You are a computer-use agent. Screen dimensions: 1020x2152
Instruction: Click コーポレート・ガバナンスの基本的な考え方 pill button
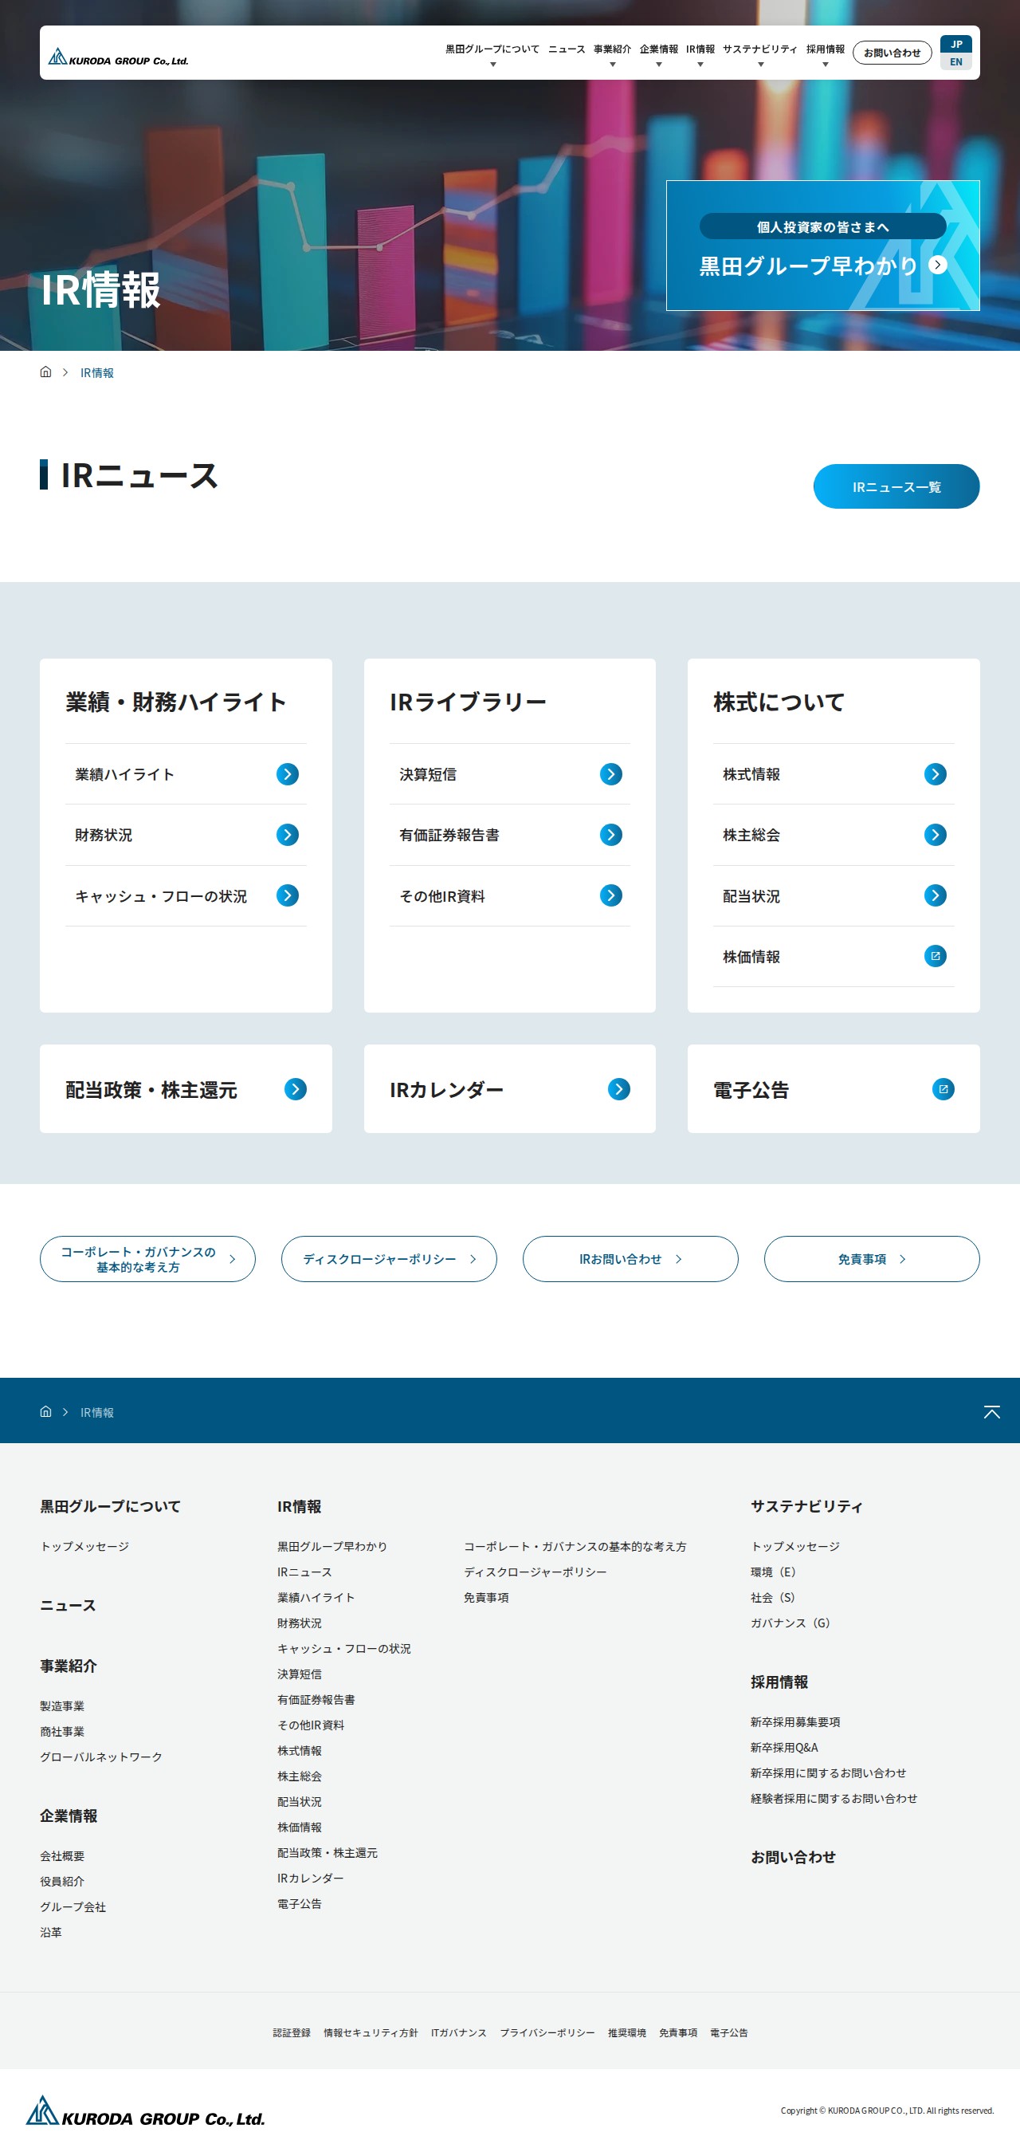click(x=147, y=1259)
